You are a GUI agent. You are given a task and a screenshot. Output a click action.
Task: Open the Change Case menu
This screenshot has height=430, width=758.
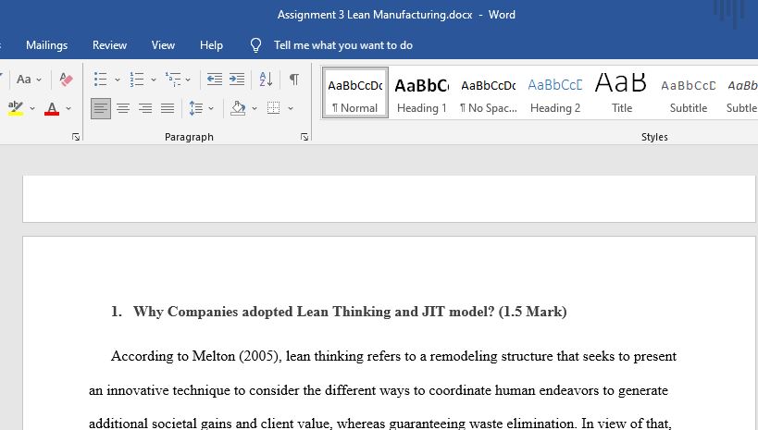click(x=29, y=80)
